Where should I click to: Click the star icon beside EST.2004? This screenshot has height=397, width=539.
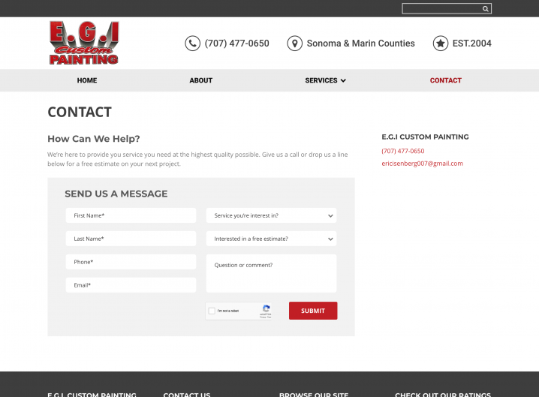(x=441, y=44)
